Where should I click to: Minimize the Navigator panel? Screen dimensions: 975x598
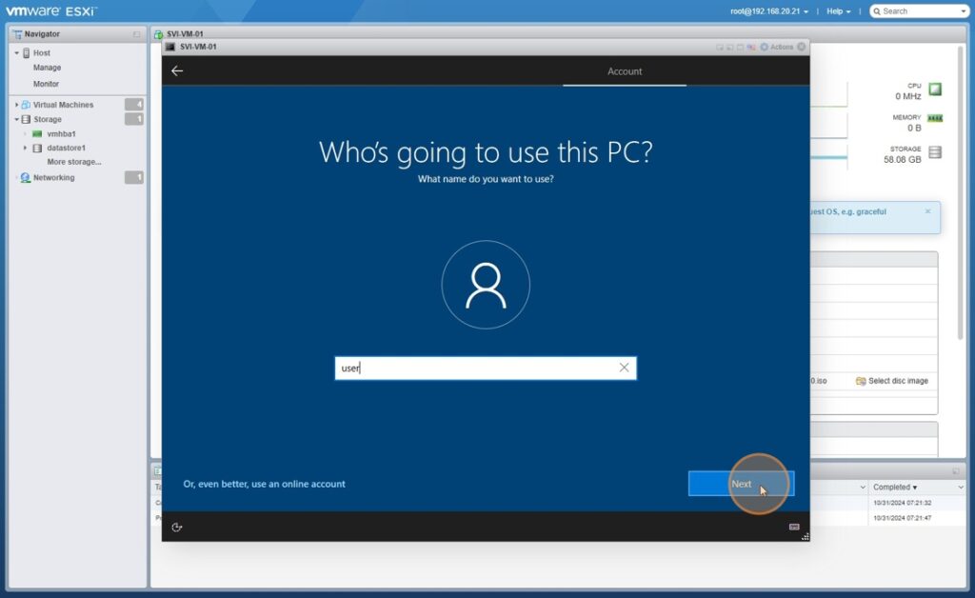coord(136,34)
